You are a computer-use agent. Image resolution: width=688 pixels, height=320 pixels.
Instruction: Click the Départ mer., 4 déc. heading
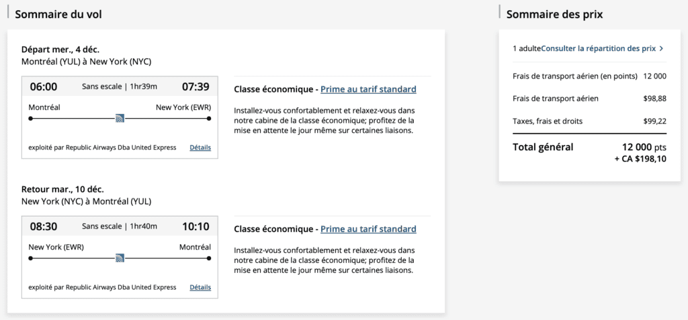coord(60,49)
